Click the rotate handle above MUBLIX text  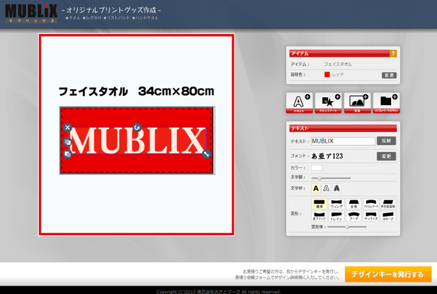point(137,127)
